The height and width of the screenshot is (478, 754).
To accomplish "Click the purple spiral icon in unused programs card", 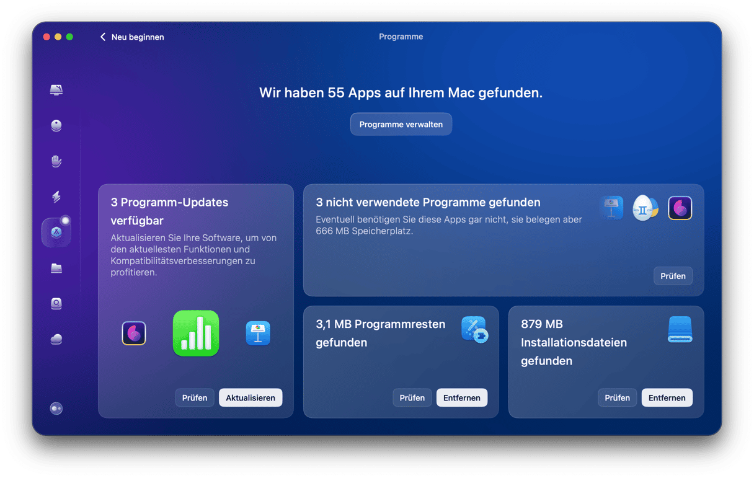I will coord(680,208).
